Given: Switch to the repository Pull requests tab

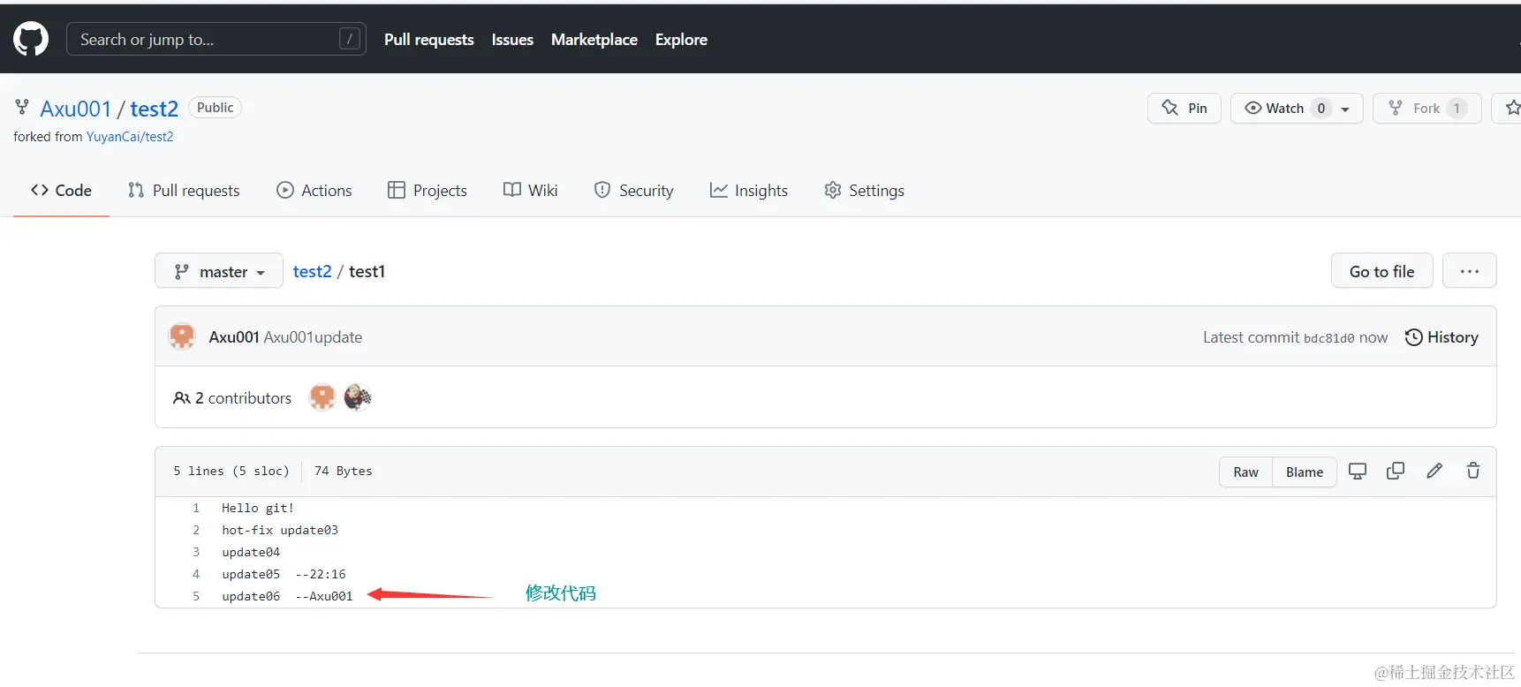Looking at the screenshot, I should [184, 190].
